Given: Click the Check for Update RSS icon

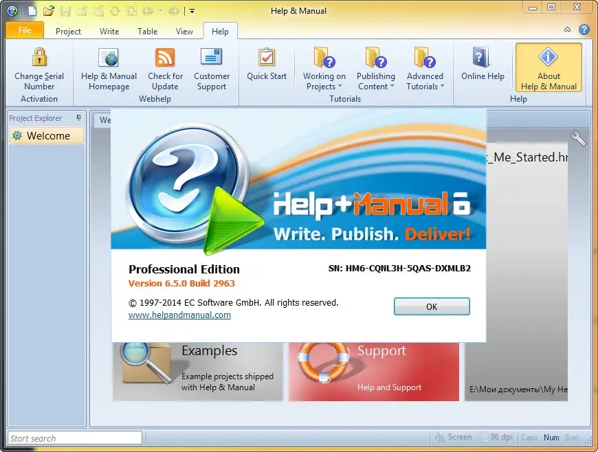Looking at the screenshot, I should pyautogui.click(x=165, y=57).
